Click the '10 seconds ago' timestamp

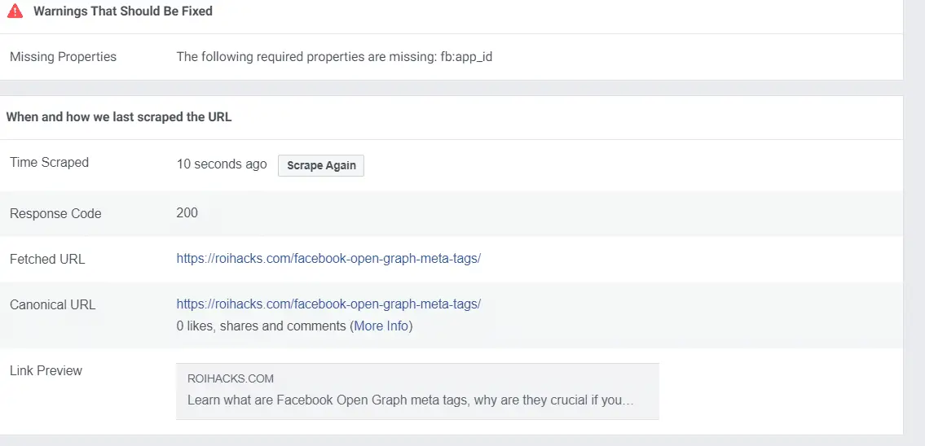click(222, 164)
